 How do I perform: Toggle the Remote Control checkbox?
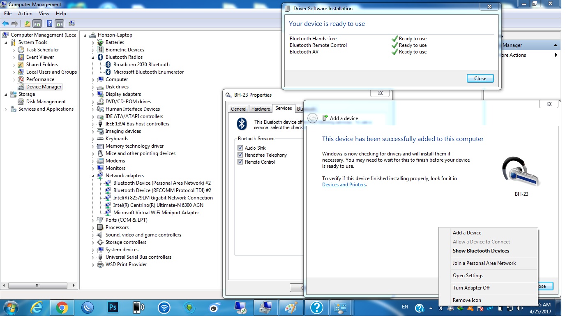pos(240,162)
